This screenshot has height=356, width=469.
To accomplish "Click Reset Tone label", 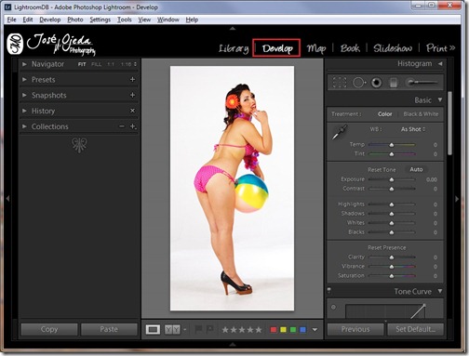I will pyautogui.click(x=382, y=170).
